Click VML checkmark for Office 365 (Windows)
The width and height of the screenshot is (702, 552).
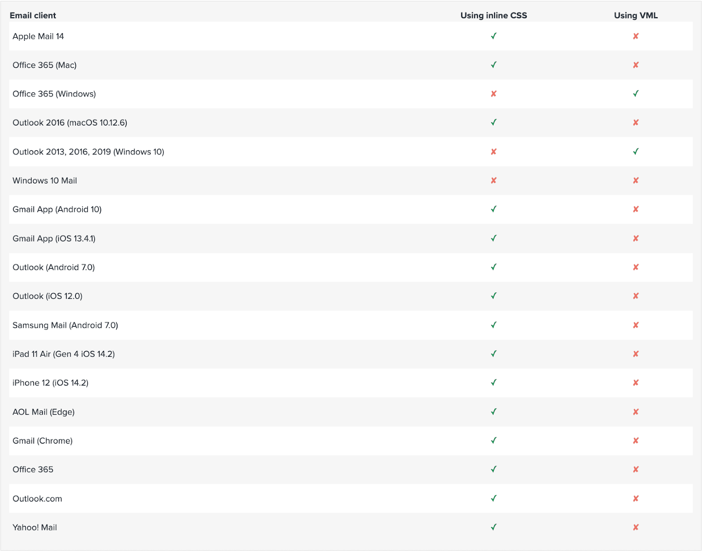(636, 93)
